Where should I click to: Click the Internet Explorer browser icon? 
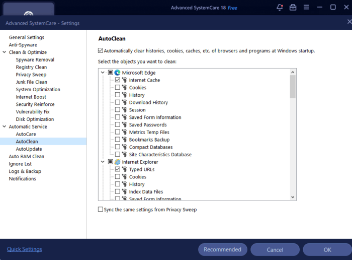point(118,162)
